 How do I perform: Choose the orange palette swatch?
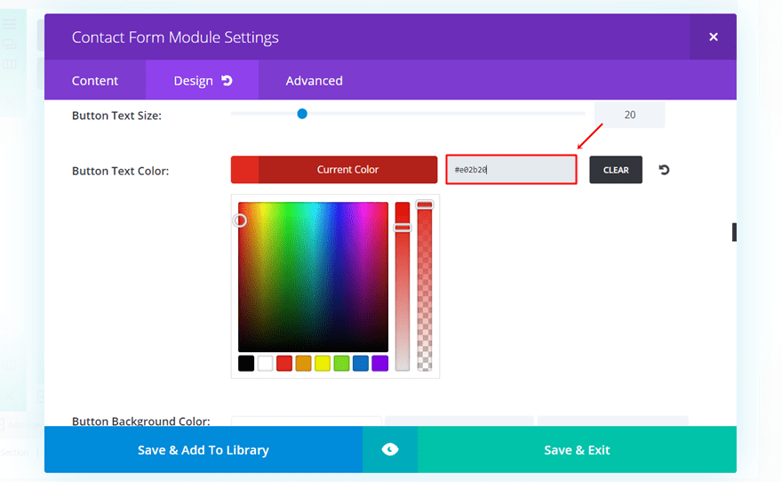pos(303,363)
